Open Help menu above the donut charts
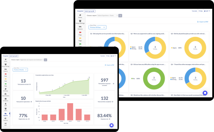Screen dimensions: 214x132 (x=201, y=11)
